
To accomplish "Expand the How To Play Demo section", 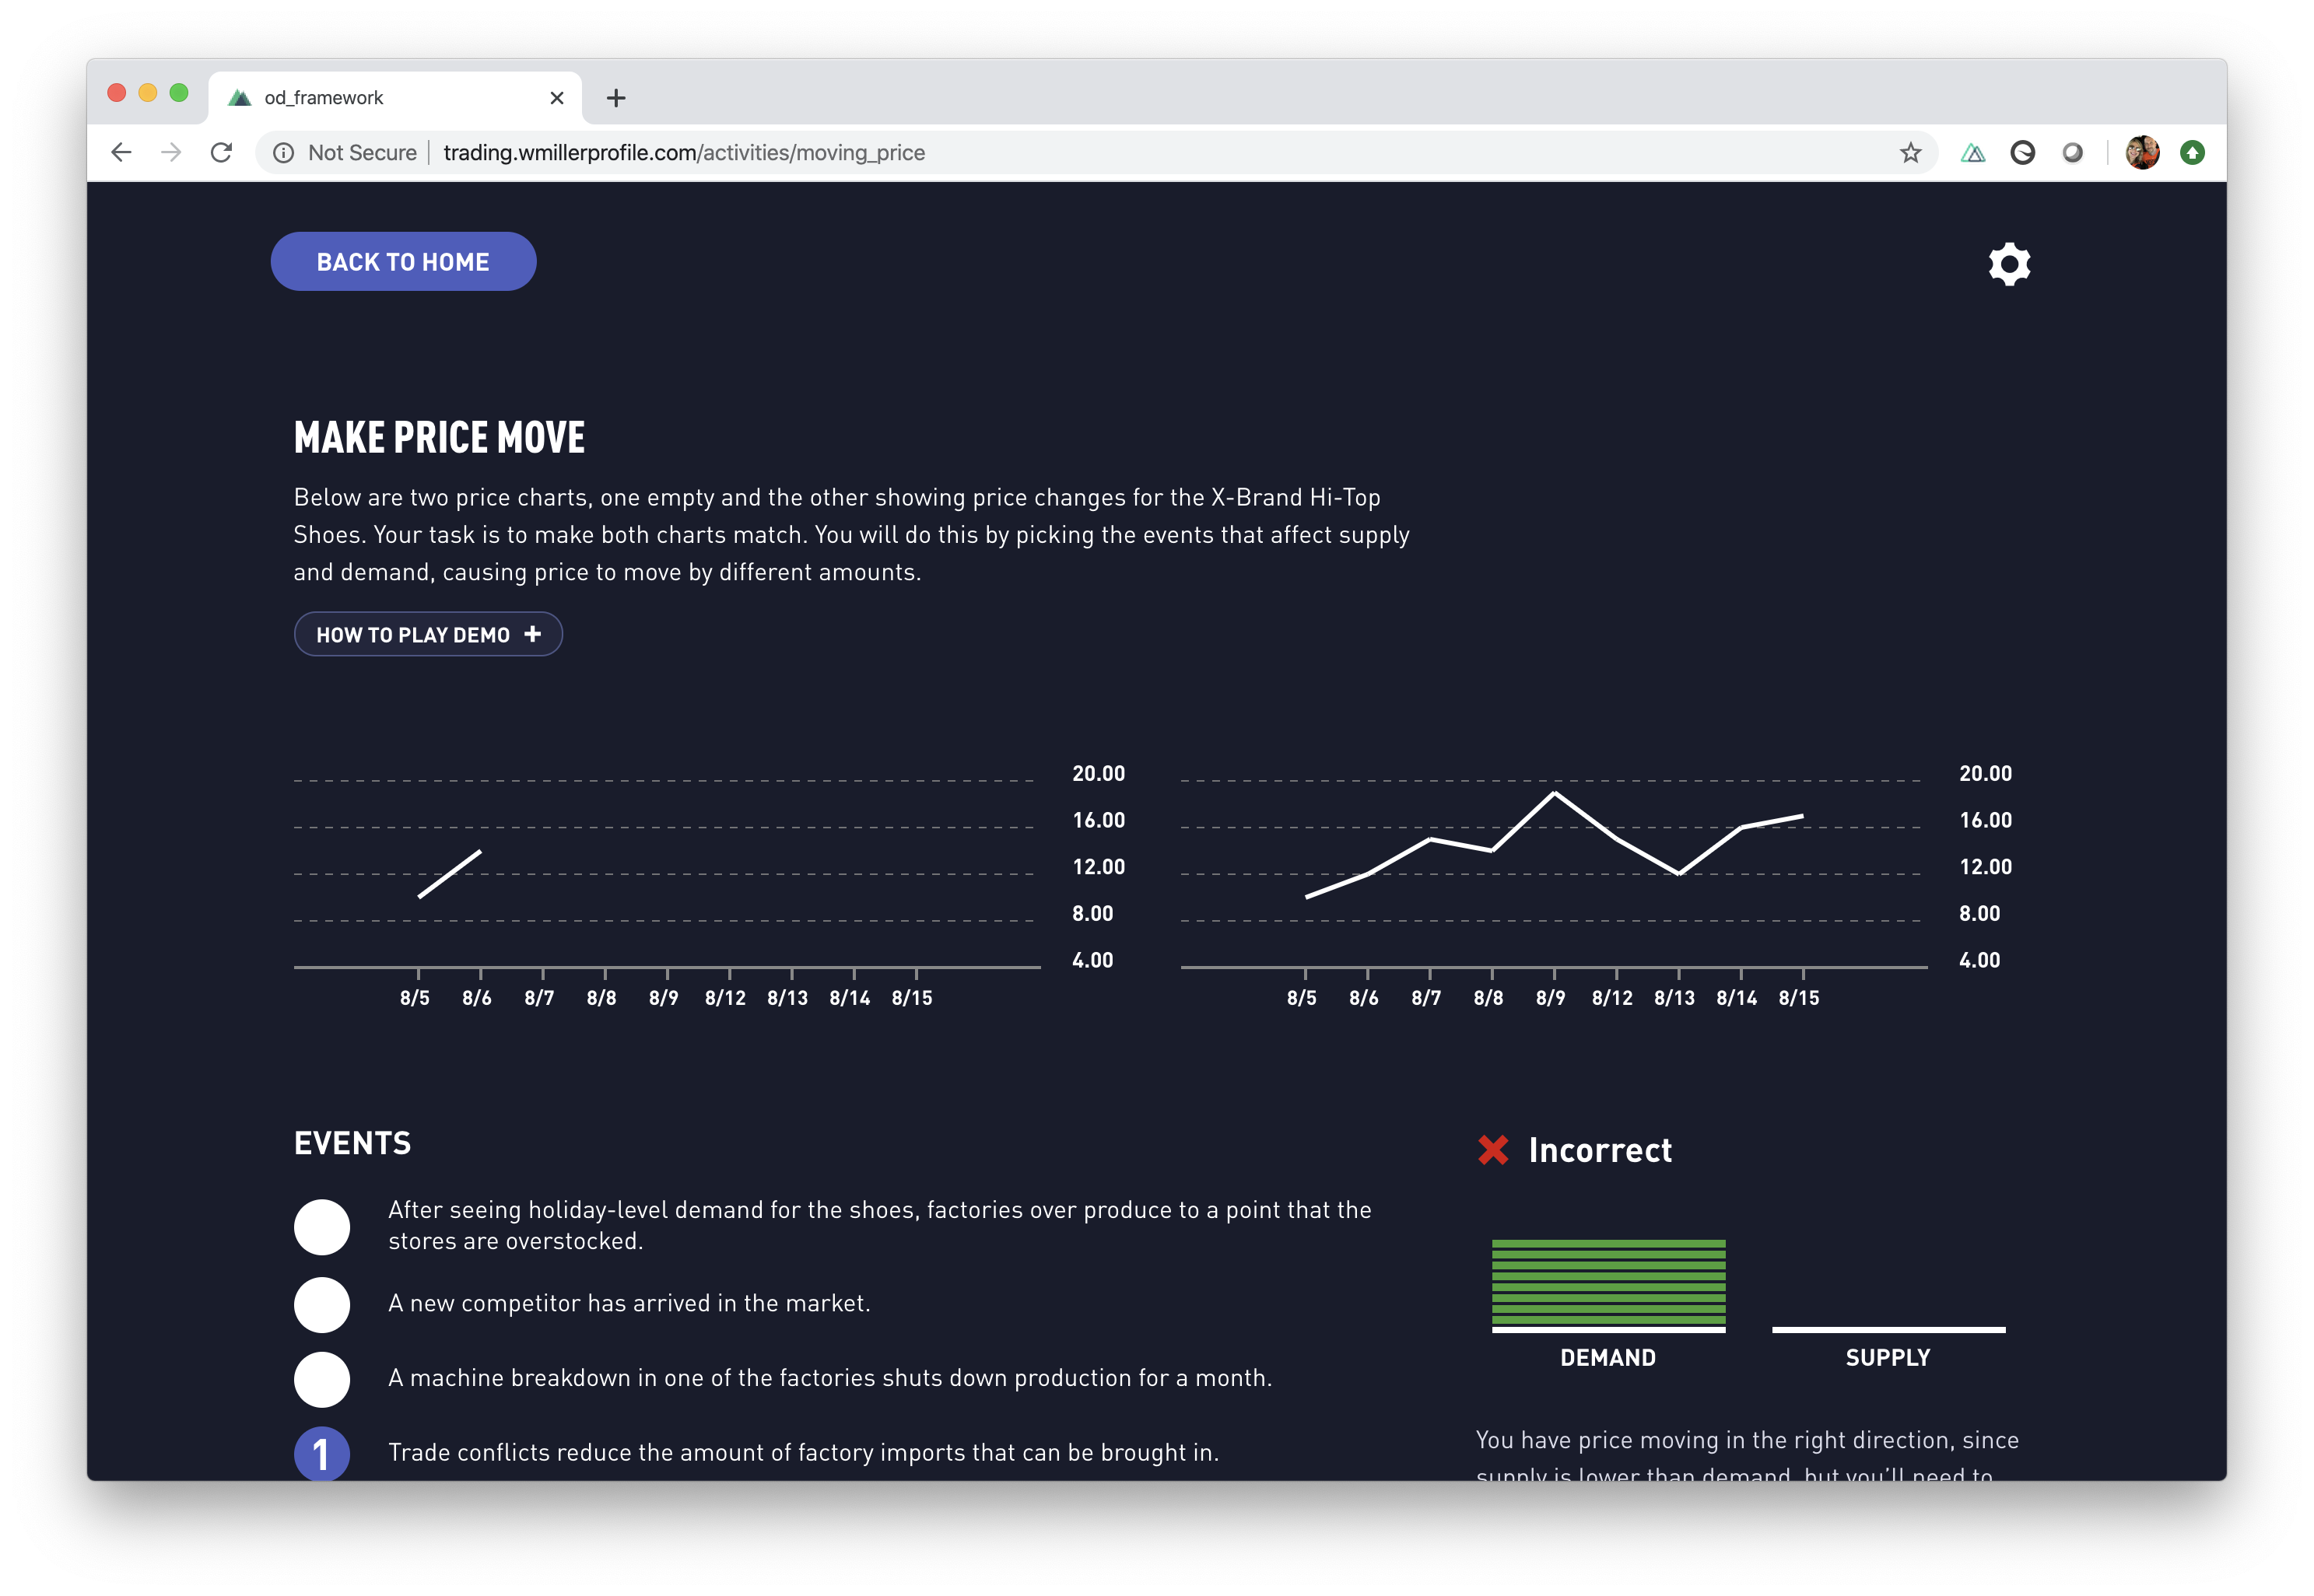I will click(428, 634).
